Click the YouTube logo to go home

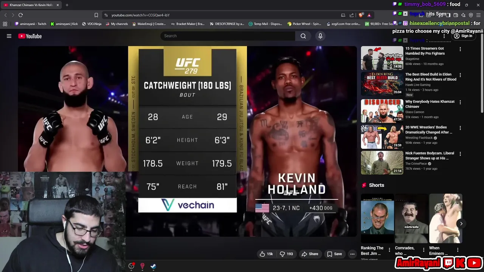30,36
